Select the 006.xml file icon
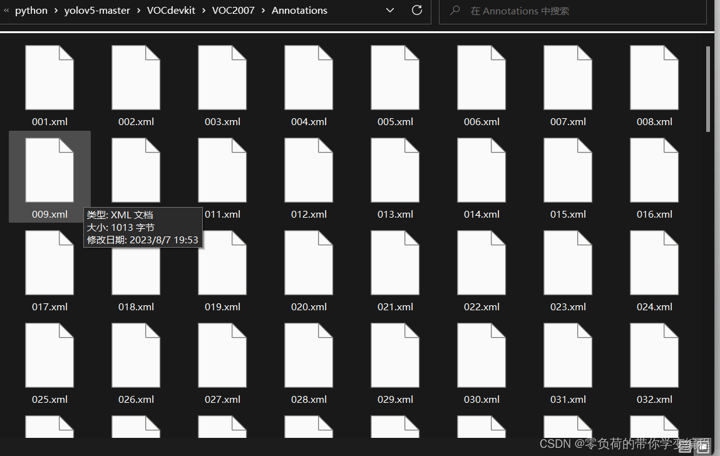The width and height of the screenshot is (720, 456). 481,78
